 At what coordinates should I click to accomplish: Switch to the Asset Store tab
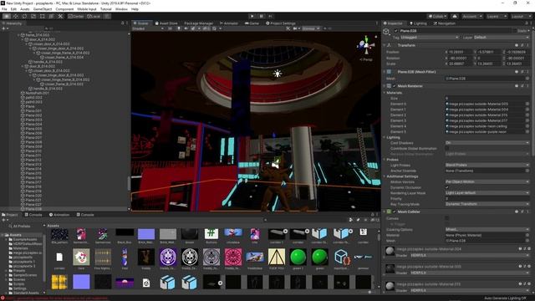(x=166, y=23)
